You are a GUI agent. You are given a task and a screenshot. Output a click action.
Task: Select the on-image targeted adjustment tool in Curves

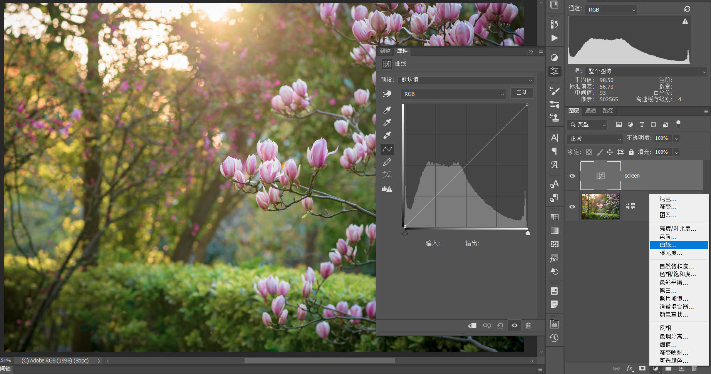point(387,94)
